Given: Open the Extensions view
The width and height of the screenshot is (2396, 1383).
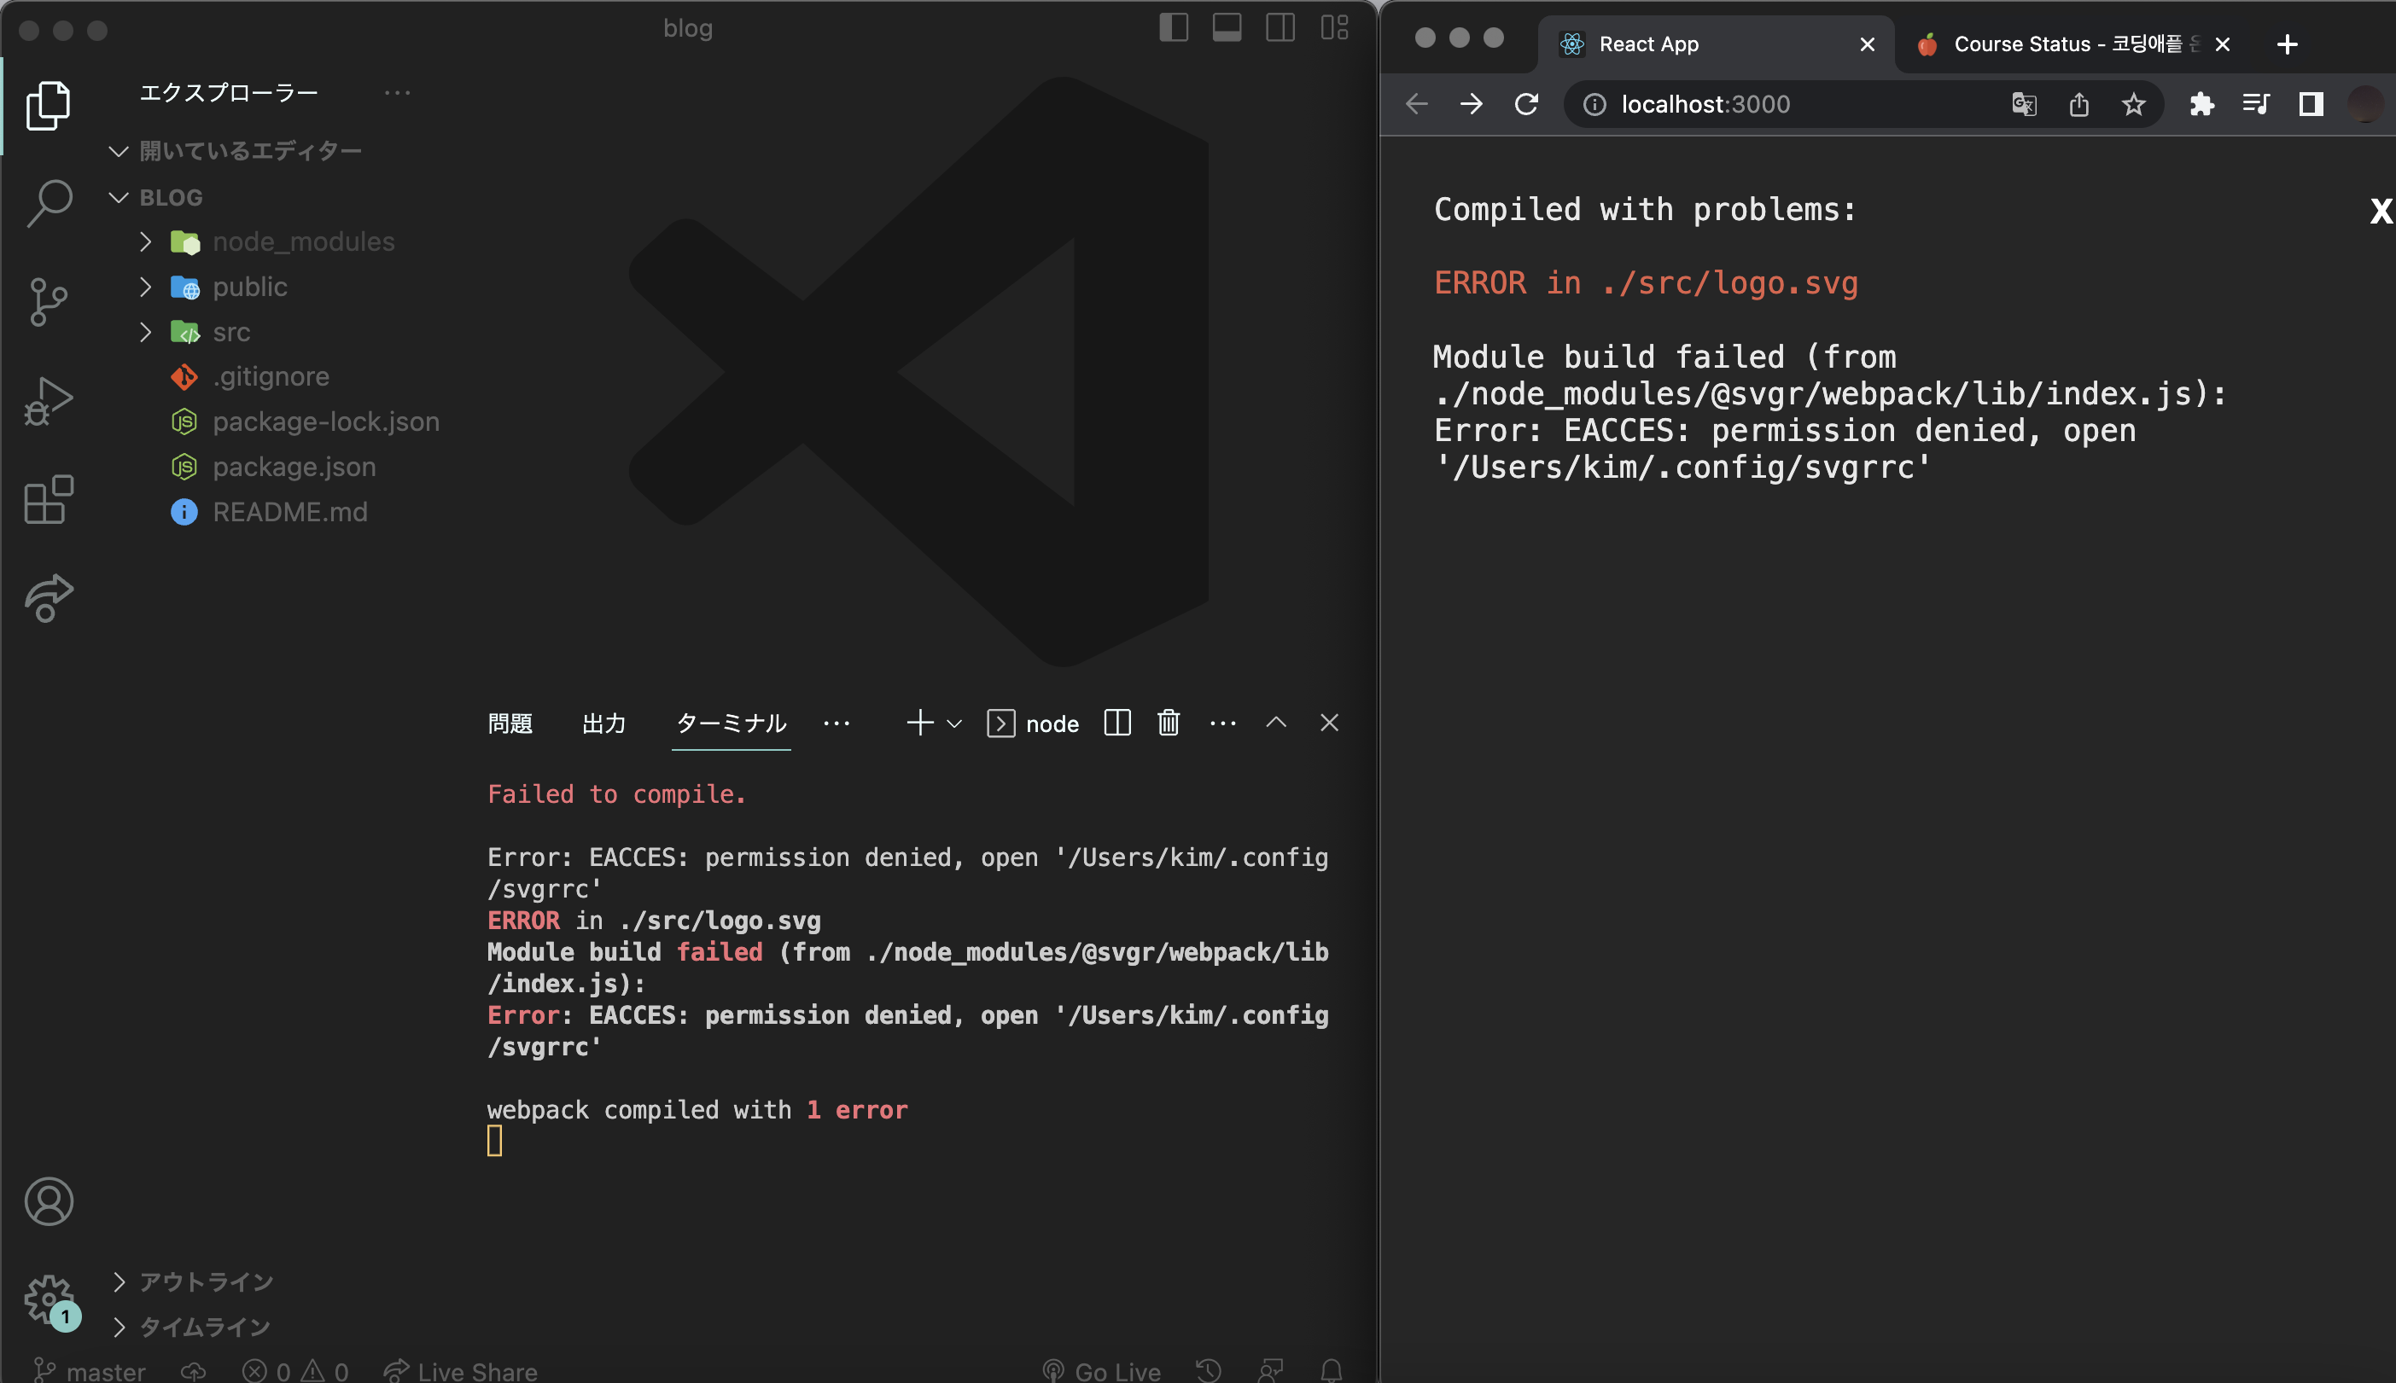Looking at the screenshot, I should [49, 500].
